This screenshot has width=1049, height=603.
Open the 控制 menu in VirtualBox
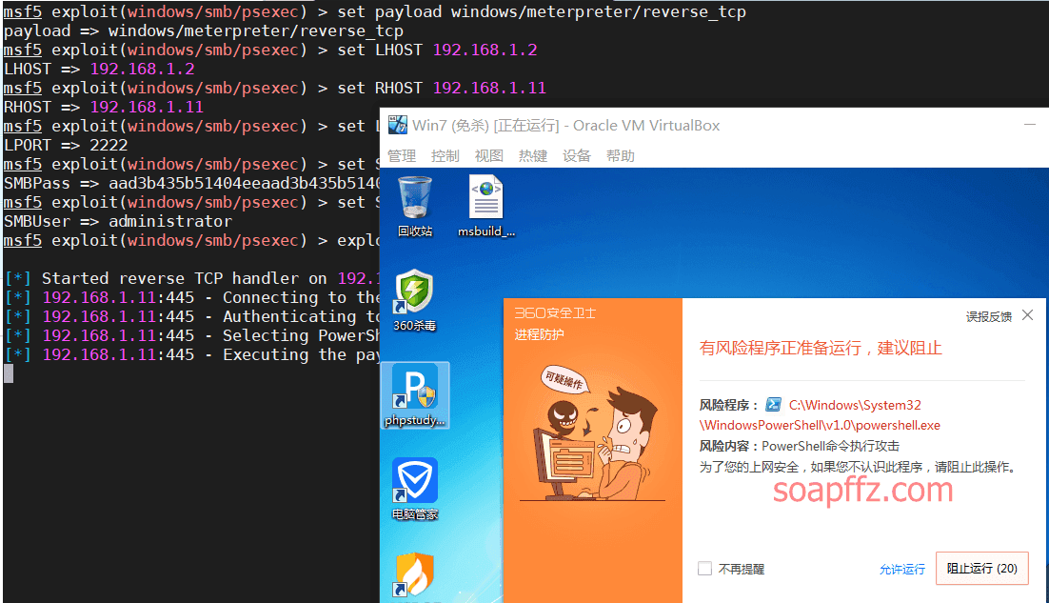coord(445,156)
